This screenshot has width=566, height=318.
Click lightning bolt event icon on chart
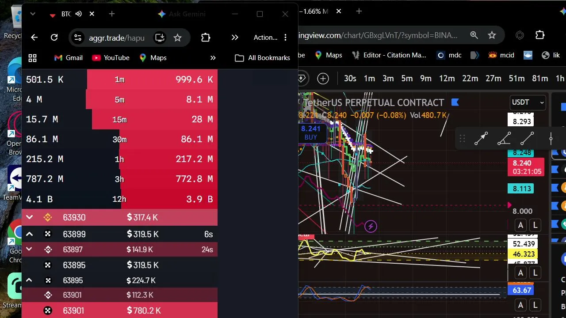(371, 227)
